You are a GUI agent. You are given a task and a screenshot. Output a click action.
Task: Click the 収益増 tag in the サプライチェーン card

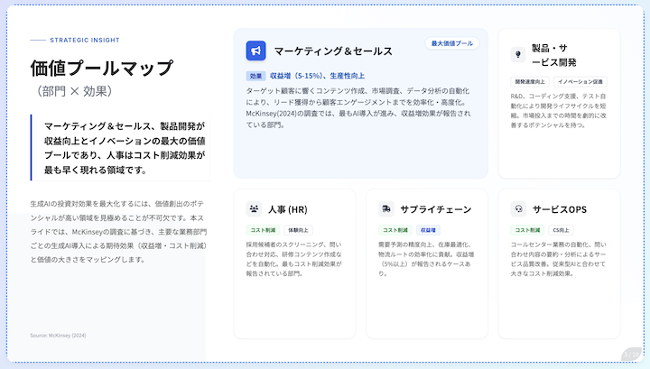(x=428, y=230)
